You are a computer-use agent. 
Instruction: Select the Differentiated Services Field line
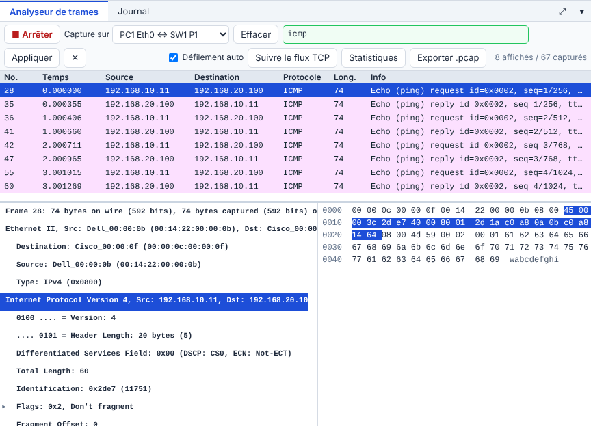click(x=154, y=354)
